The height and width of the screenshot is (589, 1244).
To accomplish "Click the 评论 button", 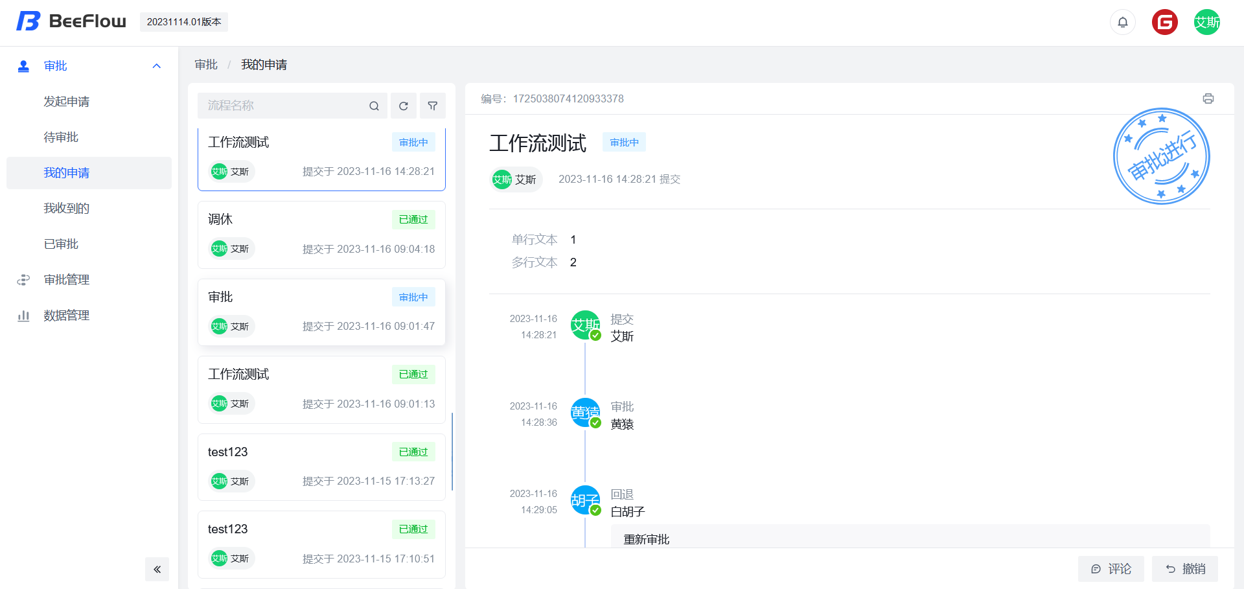I will 1111,569.
